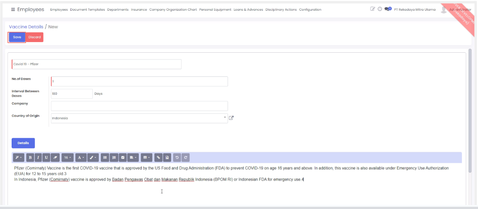Insert a link using chain icon

pos(158,158)
